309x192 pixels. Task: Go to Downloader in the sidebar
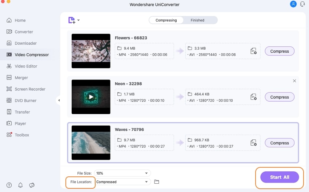click(x=25, y=43)
